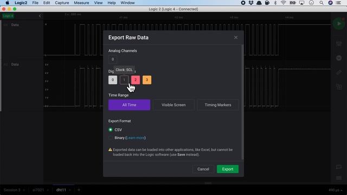This screenshot has width=347, height=195.
Task: Cancel the export dialog
Action: click(x=203, y=169)
